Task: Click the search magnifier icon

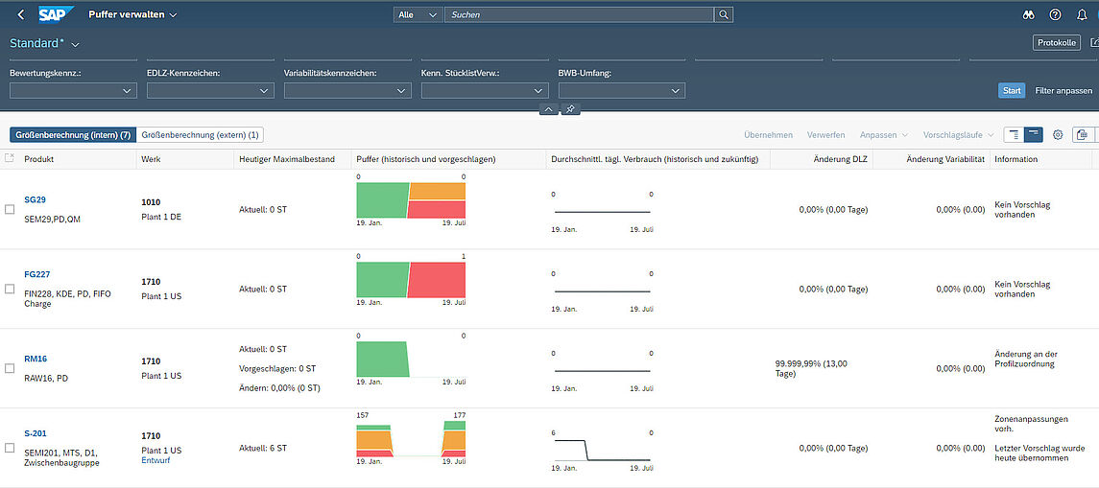Action: [x=724, y=14]
